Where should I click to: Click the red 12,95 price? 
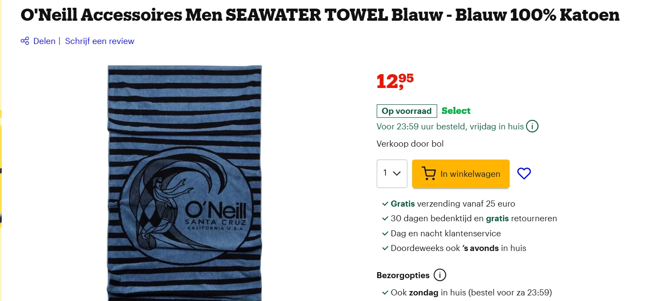coord(395,81)
